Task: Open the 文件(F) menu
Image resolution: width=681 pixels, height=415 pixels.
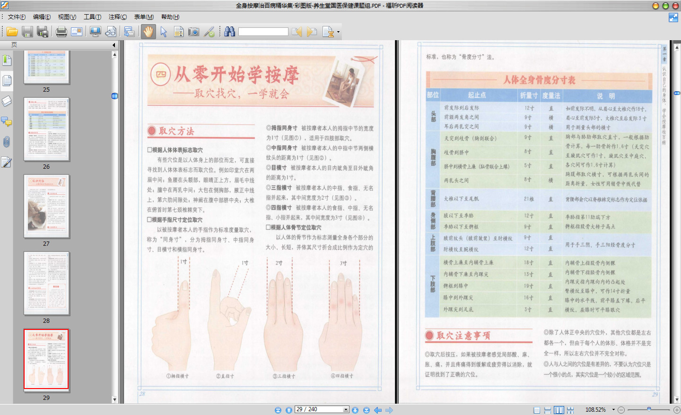Action: (17, 17)
